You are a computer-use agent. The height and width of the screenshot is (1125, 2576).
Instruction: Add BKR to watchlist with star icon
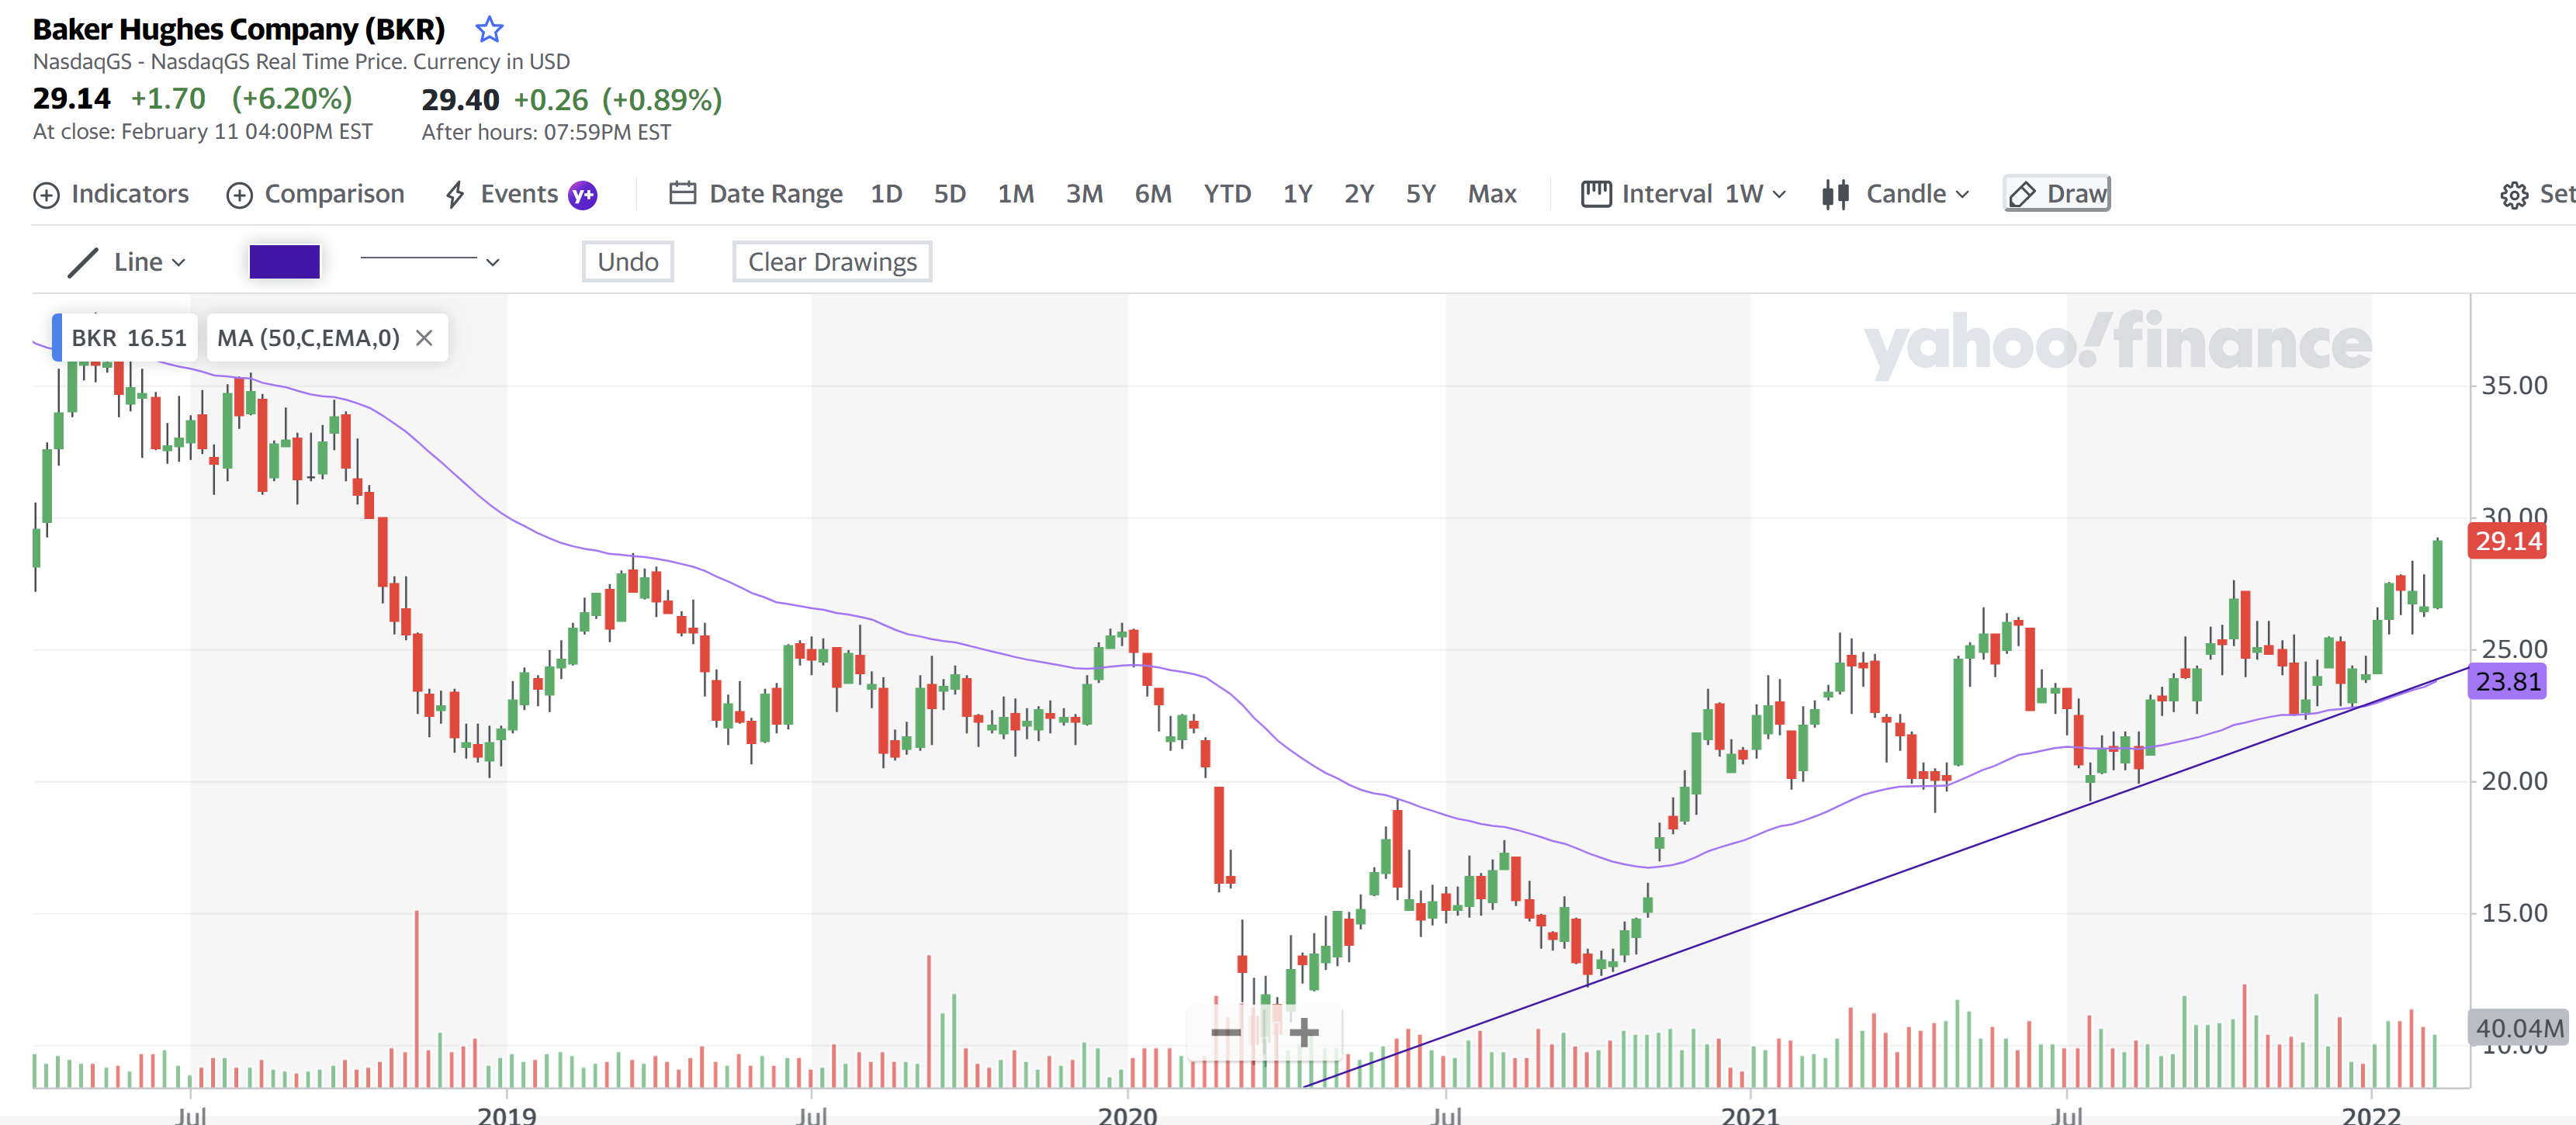click(489, 29)
